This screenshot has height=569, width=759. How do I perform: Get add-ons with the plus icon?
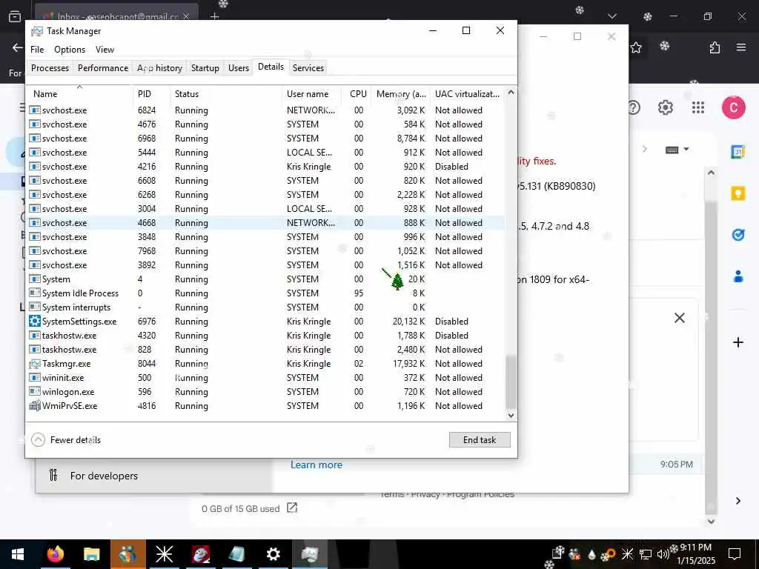(x=738, y=342)
